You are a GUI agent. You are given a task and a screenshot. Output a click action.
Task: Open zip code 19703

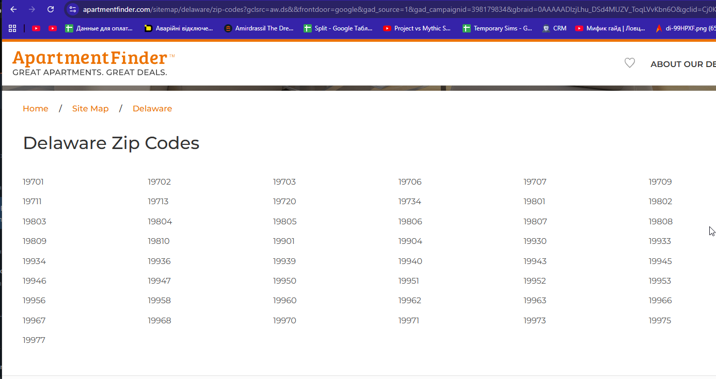tap(284, 182)
